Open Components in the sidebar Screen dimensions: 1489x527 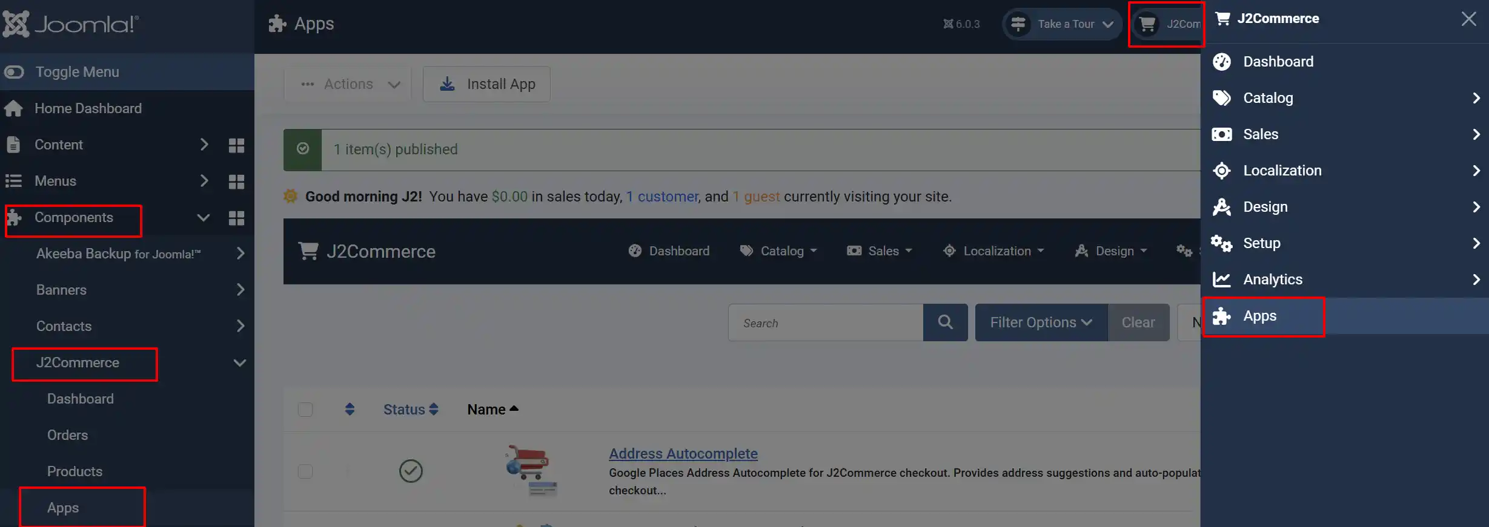(x=74, y=217)
